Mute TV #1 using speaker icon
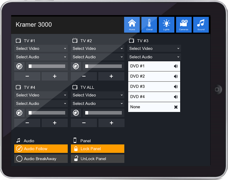This screenshot has height=180, width=228. pos(19,66)
